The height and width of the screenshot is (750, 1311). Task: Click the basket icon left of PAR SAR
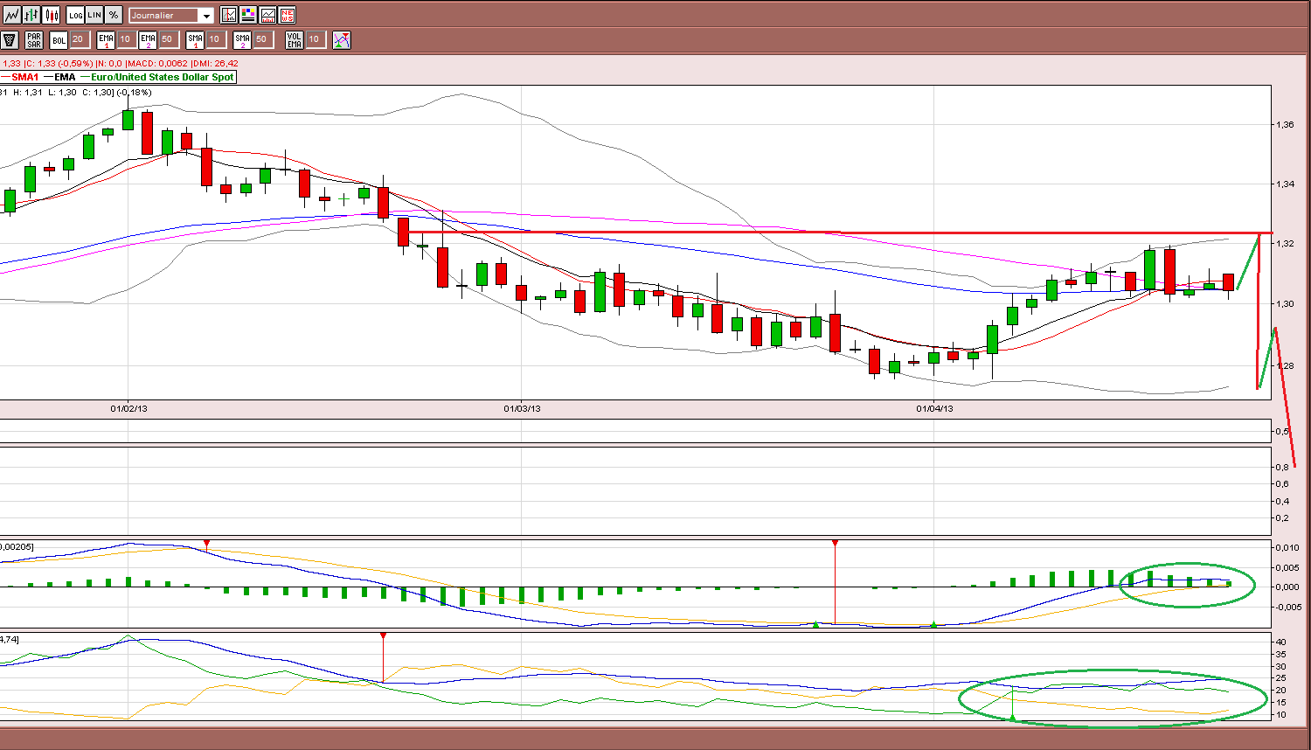click(10, 39)
